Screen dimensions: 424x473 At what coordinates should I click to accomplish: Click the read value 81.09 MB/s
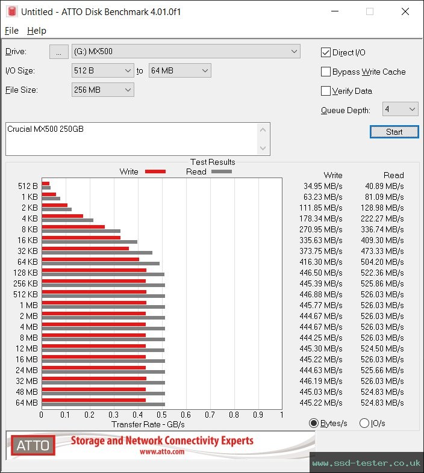tap(384, 197)
